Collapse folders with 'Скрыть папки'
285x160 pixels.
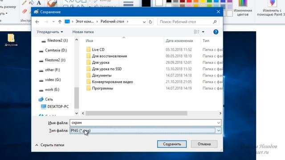click(49, 145)
